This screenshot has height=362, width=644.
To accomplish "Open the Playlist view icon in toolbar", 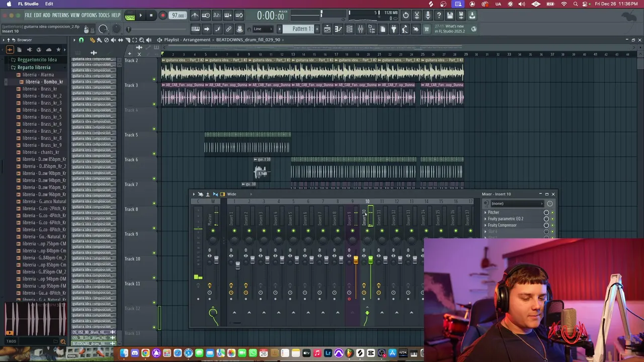I will [x=327, y=29].
